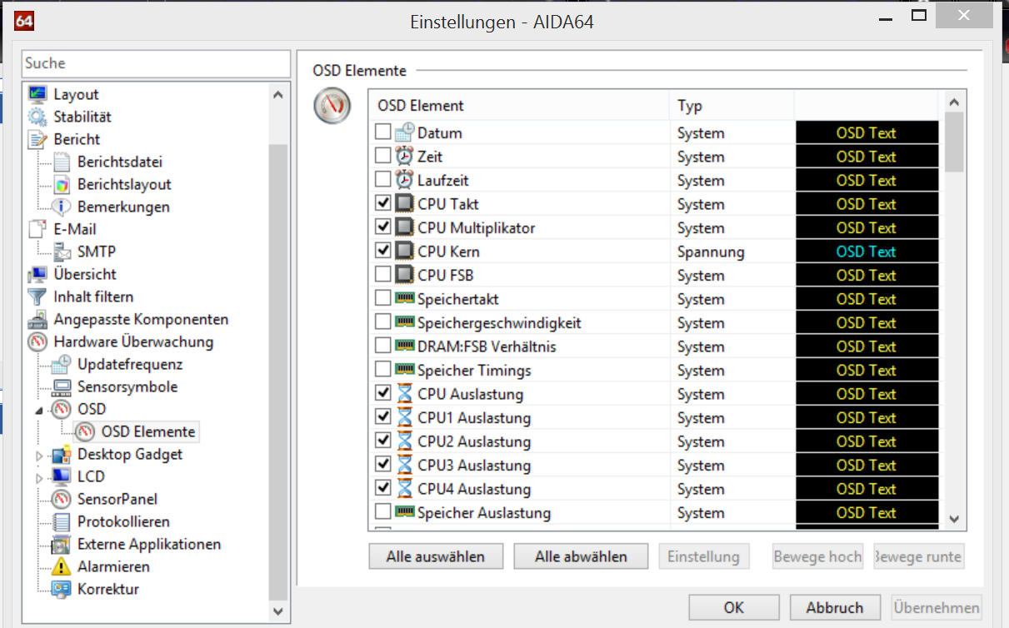Click the Bewege hoch button
This screenshot has height=628, width=1009.
[817, 556]
